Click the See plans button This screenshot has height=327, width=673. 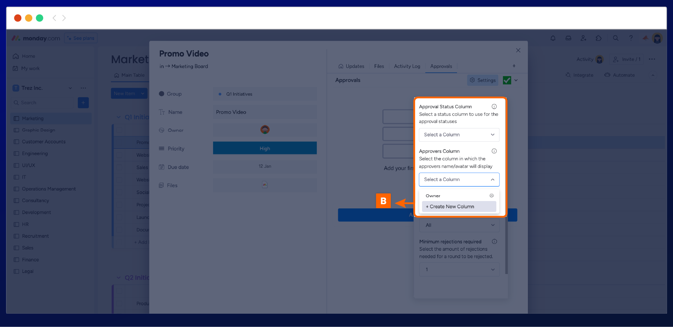click(81, 38)
